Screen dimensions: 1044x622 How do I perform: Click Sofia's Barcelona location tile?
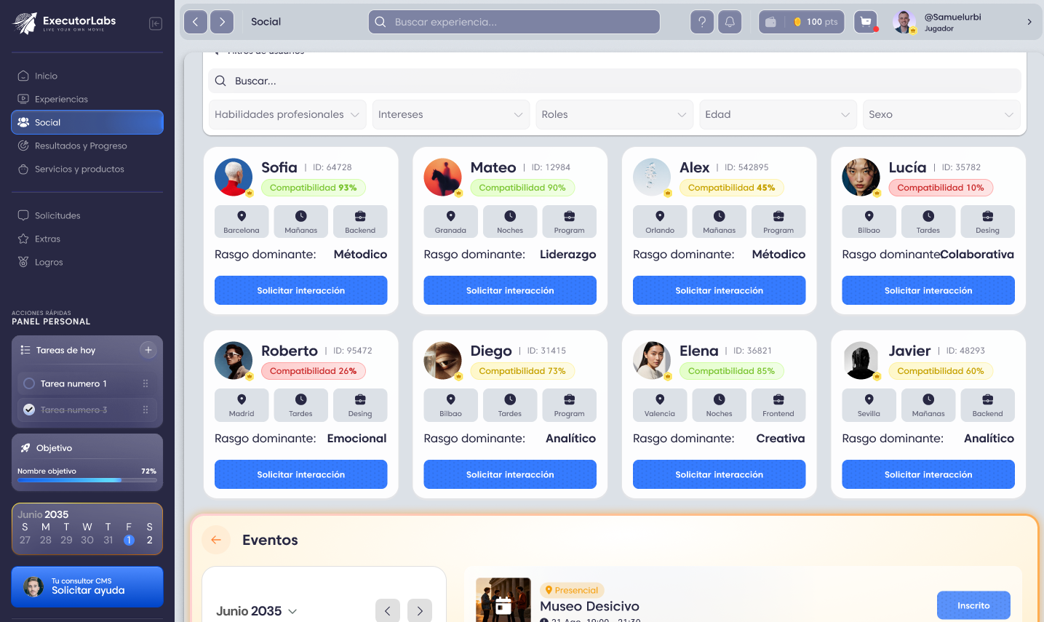(242, 221)
